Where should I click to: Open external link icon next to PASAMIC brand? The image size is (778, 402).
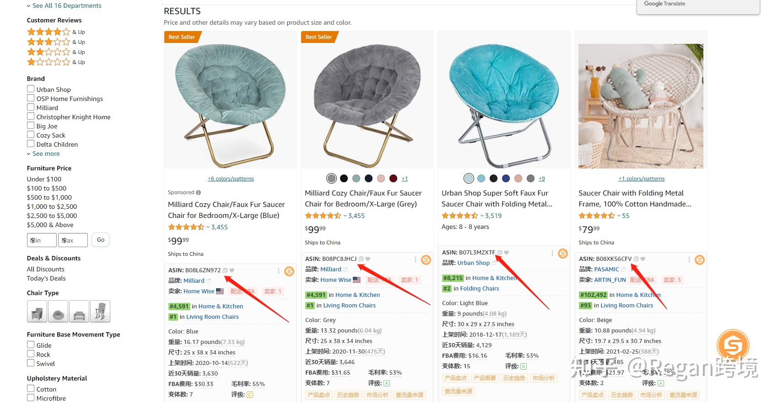(x=623, y=270)
